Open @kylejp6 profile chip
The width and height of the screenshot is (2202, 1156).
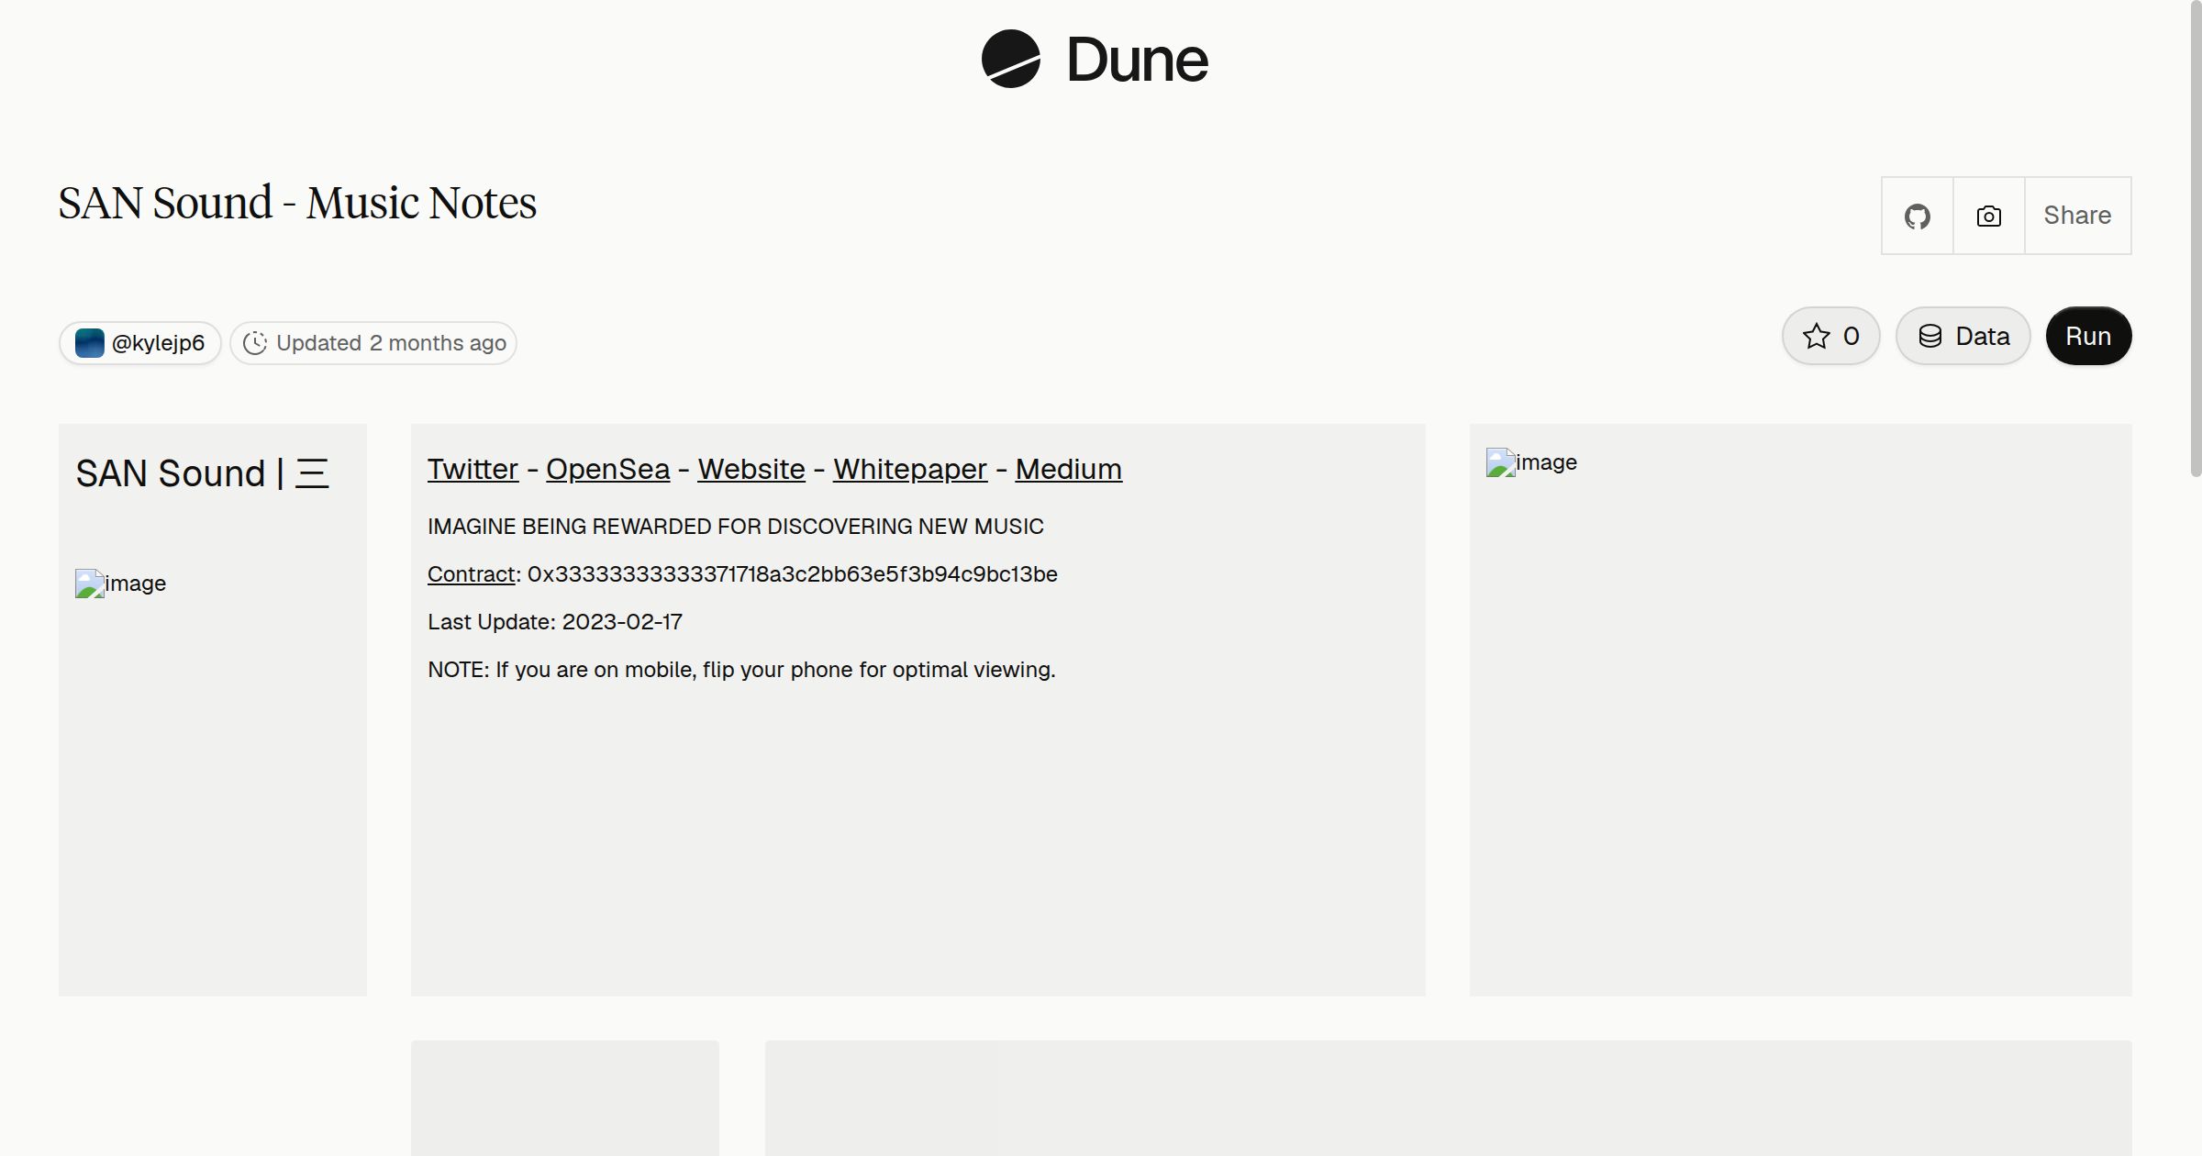(x=140, y=343)
